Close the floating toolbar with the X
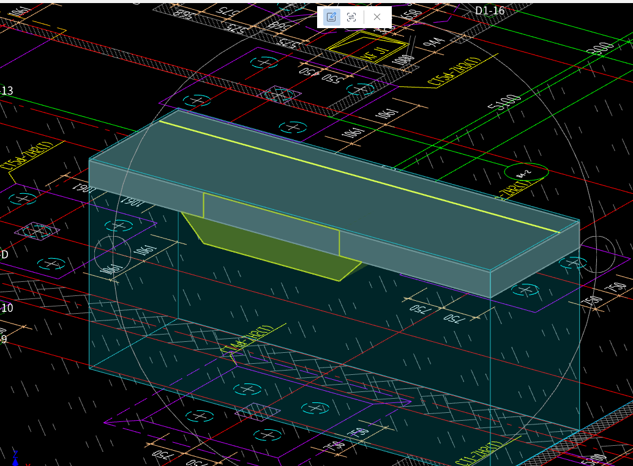 pos(377,17)
